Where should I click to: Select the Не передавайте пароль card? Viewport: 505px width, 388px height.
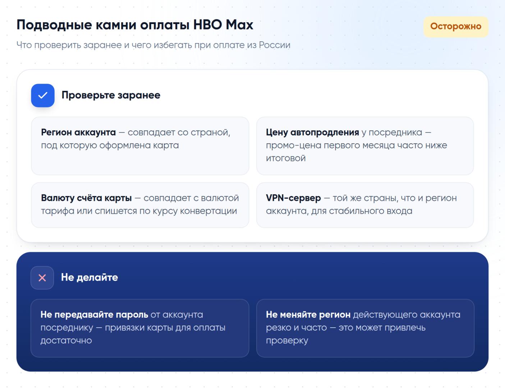[140, 328]
